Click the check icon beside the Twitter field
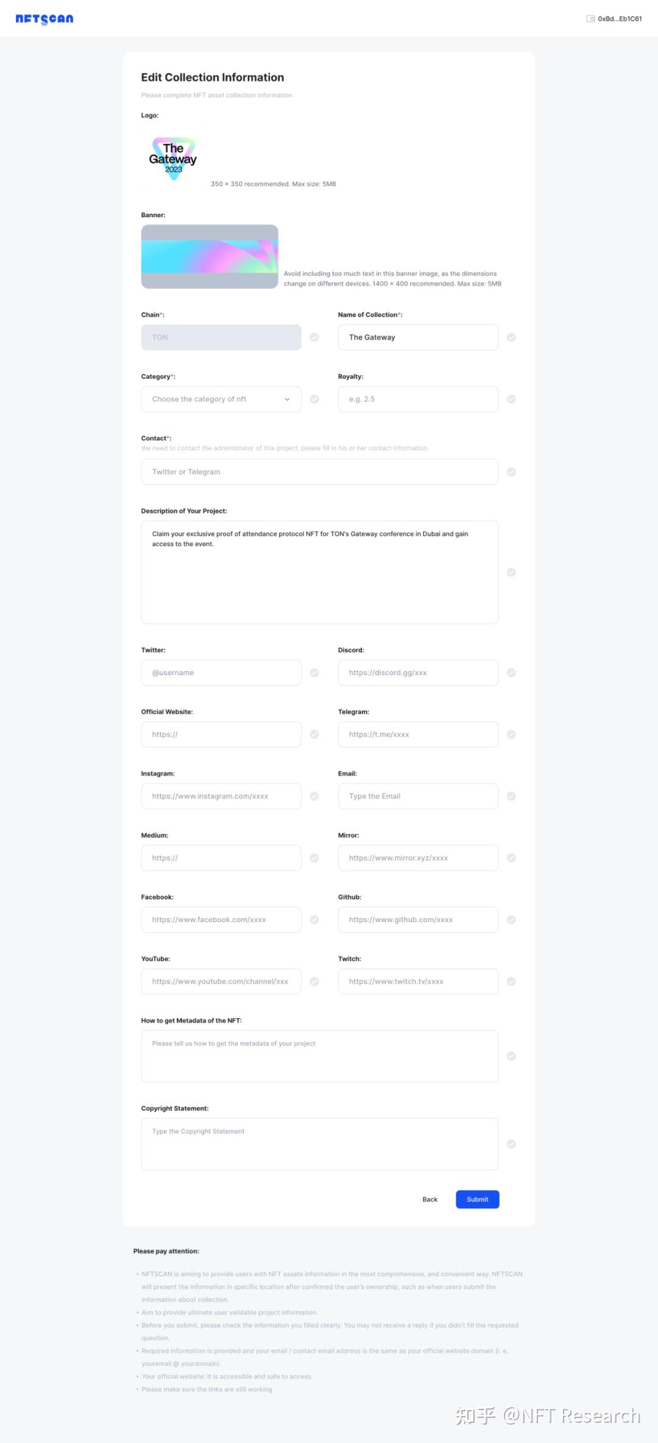The height and width of the screenshot is (1443, 658). point(314,673)
